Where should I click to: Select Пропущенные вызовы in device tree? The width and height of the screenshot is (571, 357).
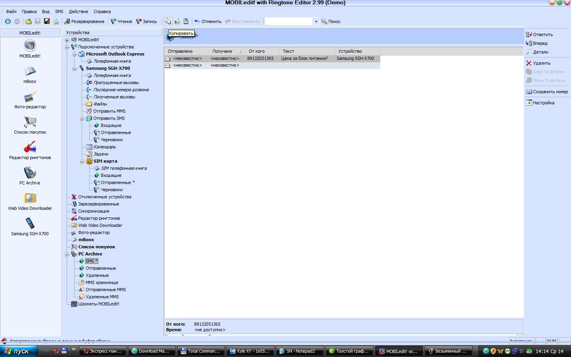tap(116, 83)
